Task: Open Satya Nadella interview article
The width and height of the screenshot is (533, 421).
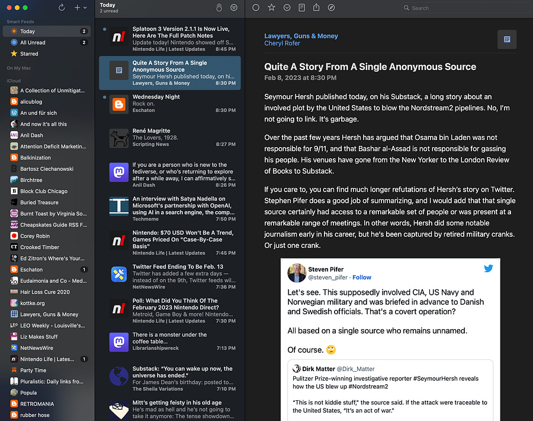Action: pos(169,209)
